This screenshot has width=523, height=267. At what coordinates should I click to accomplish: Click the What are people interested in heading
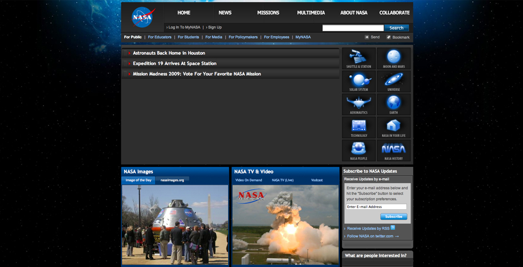point(376,256)
